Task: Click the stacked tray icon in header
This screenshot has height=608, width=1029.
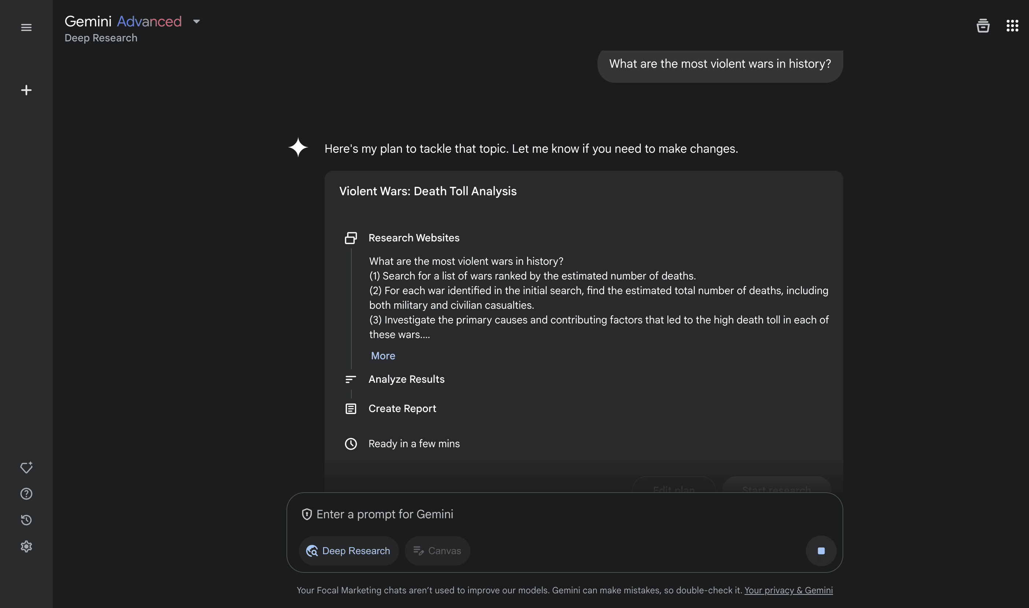Action: tap(983, 26)
